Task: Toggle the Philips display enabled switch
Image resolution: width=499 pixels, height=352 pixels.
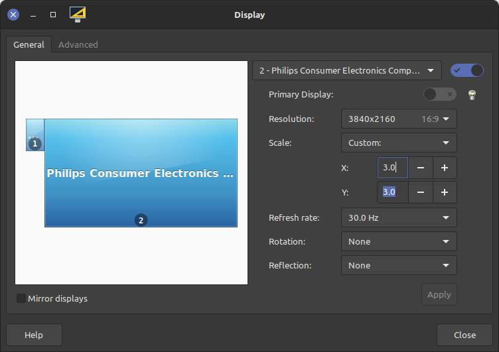Action: click(x=467, y=70)
